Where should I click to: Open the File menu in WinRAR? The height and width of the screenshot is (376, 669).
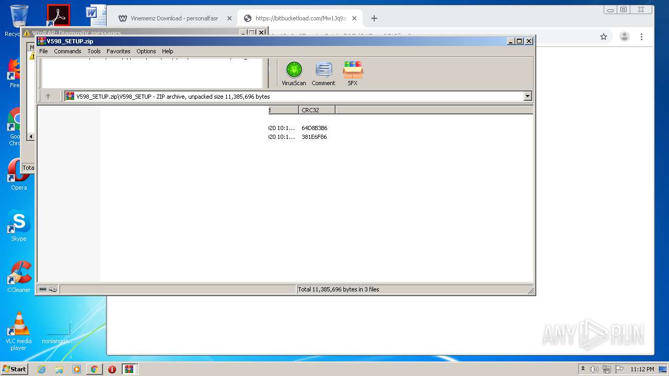(43, 51)
